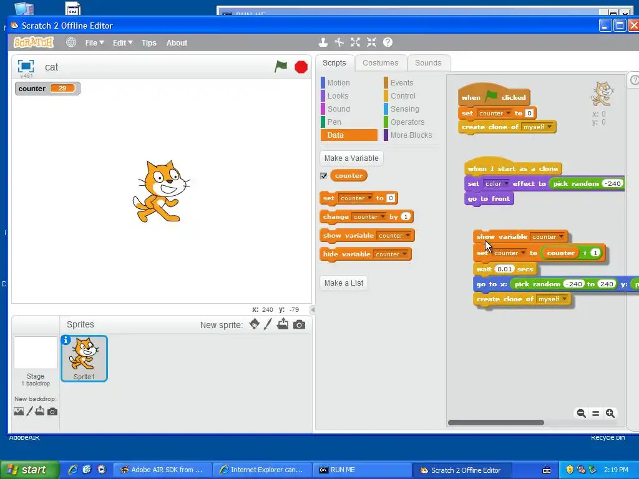Screen dimensions: 639x479
Task: Select the Events block category
Action: pos(411,83)
